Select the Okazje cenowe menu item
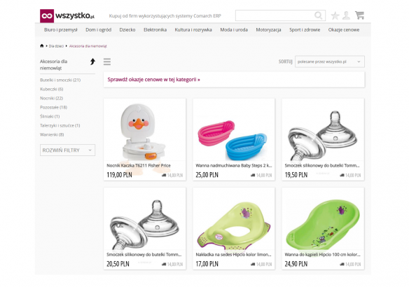409x287 pixels. (344, 29)
